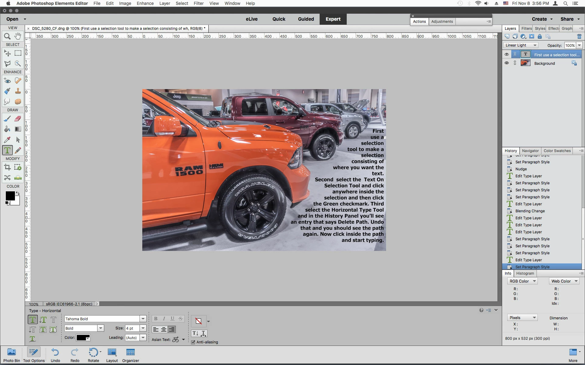Select the Paint Bucket tool
The height and width of the screenshot is (365, 585).
pos(7,129)
